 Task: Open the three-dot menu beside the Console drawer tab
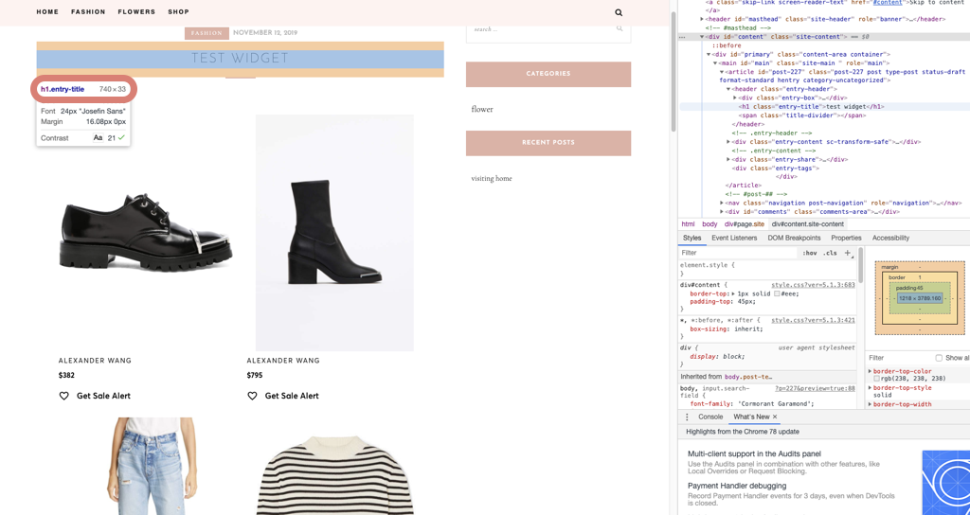[688, 417]
